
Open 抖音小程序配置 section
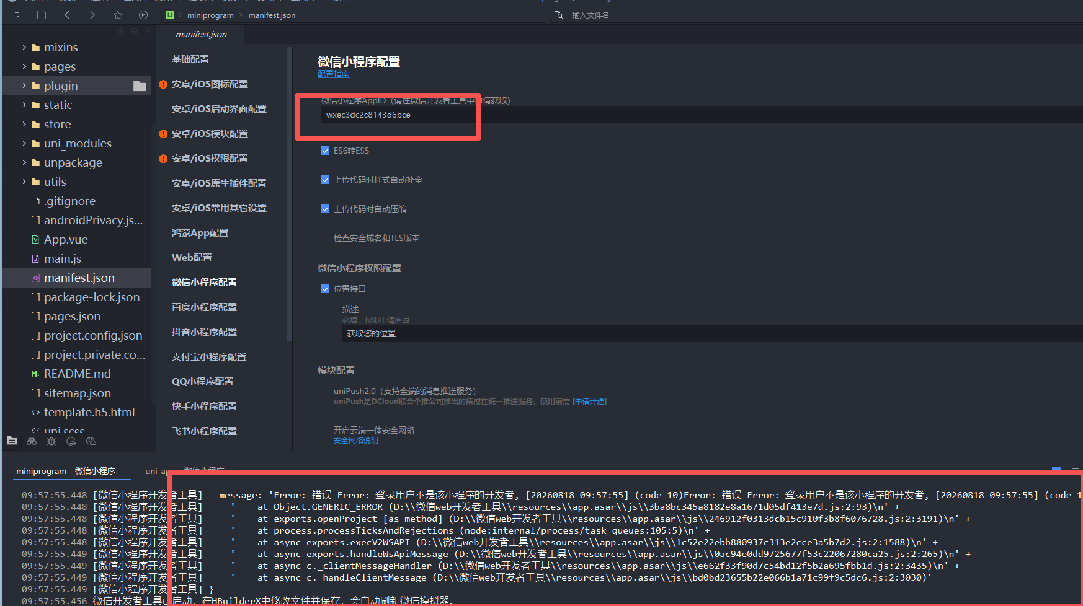pos(204,332)
